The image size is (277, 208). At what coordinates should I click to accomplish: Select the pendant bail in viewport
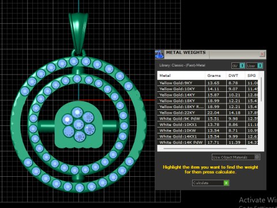(x=78, y=34)
